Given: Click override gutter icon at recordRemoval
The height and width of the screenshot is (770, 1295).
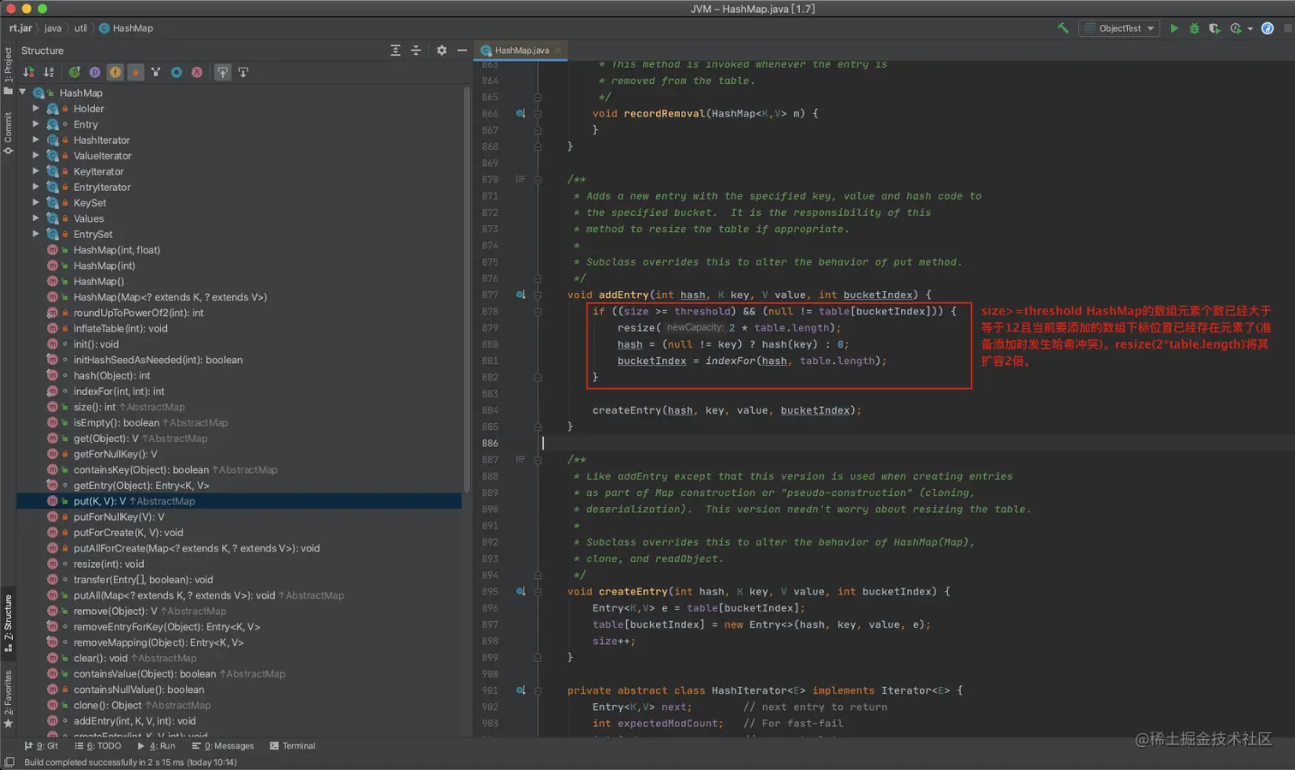Looking at the screenshot, I should [520, 113].
